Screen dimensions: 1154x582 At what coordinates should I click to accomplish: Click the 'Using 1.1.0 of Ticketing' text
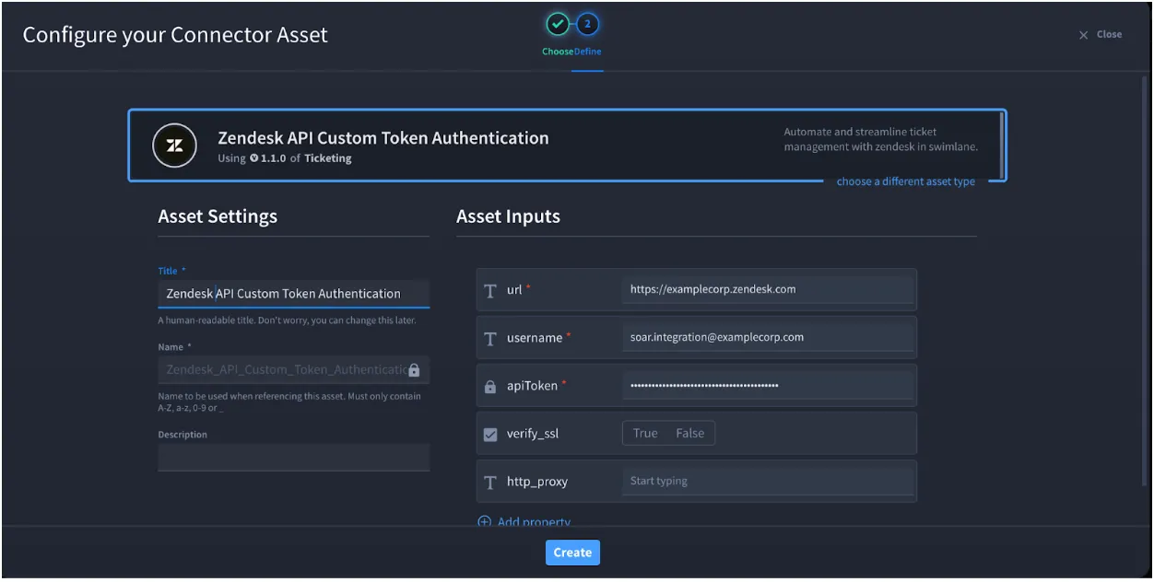tap(285, 158)
